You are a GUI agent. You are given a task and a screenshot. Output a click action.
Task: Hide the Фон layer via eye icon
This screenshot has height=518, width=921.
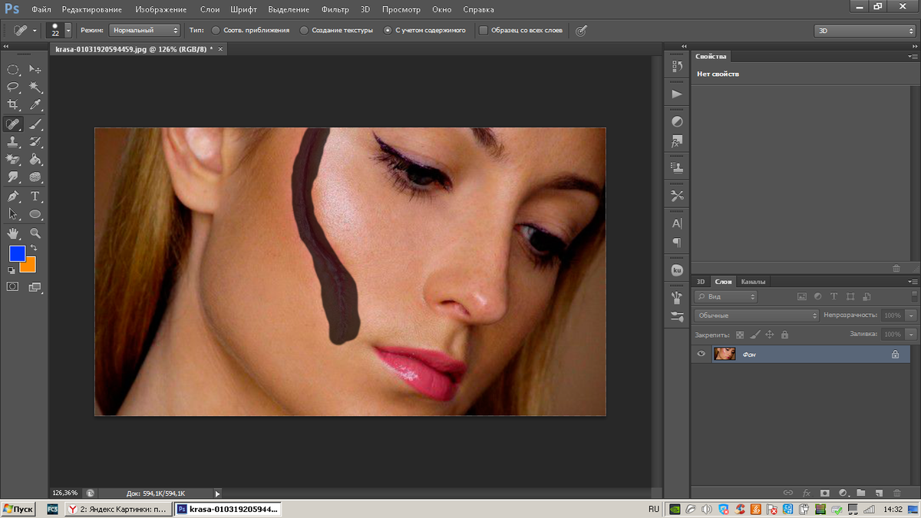point(701,355)
